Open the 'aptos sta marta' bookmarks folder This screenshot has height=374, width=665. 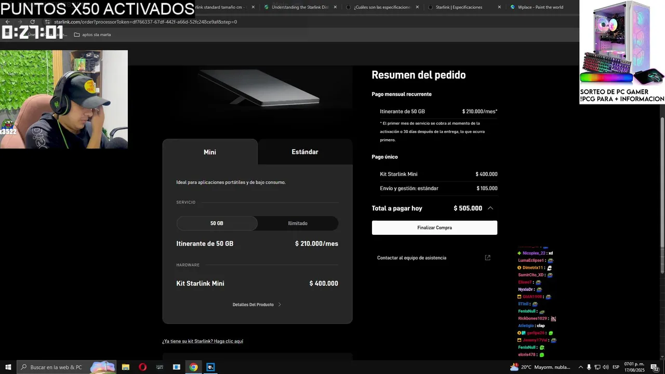tap(92, 35)
